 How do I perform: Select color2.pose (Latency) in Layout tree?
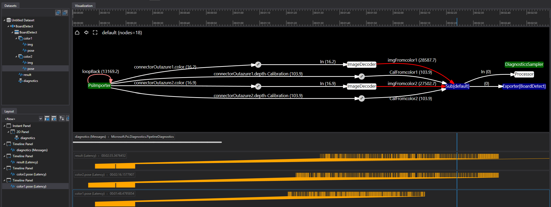click(31, 174)
